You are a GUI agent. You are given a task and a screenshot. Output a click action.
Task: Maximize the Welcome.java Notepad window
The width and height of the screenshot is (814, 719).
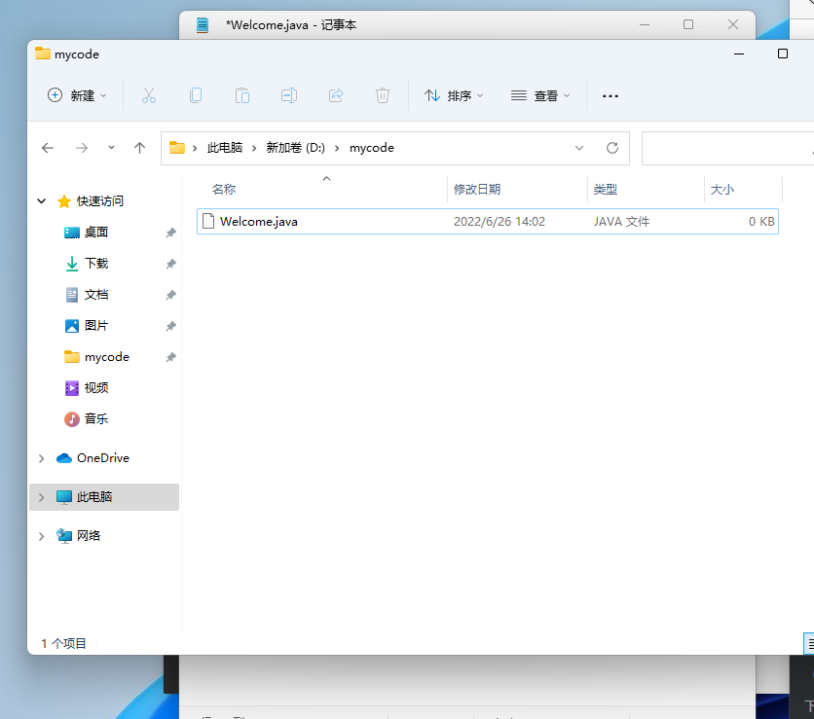click(x=688, y=24)
